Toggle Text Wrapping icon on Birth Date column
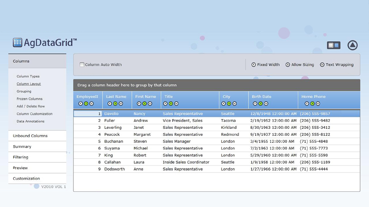The height and width of the screenshot is (207, 369). pyautogui.click(x=266, y=103)
